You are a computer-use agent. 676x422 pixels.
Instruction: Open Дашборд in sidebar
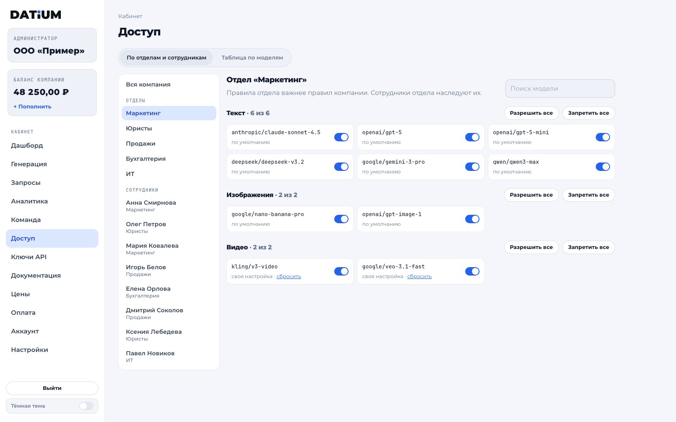[x=52, y=146]
